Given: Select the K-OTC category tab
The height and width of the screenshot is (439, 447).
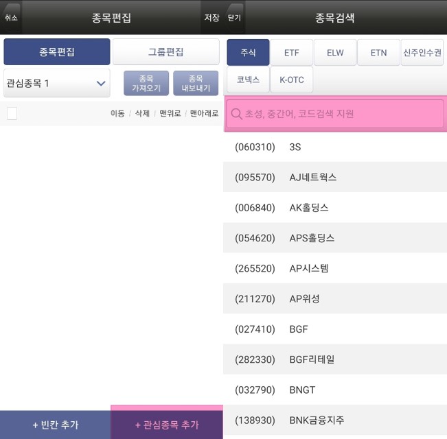Looking at the screenshot, I should point(292,80).
